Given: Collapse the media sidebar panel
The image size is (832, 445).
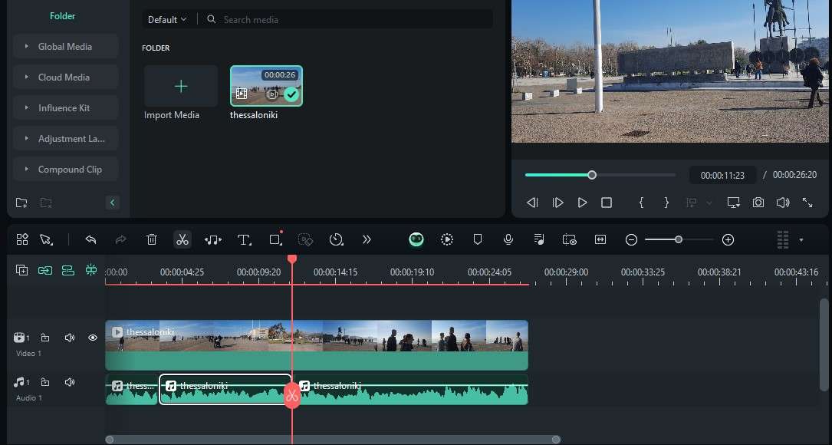Looking at the screenshot, I should point(112,203).
